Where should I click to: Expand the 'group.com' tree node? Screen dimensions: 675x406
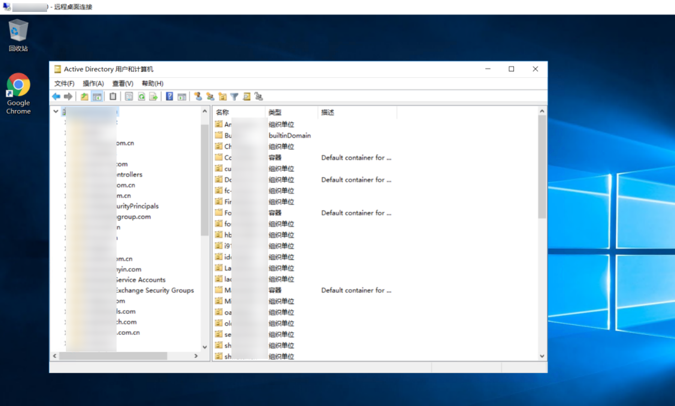click(x=65, y=217)
